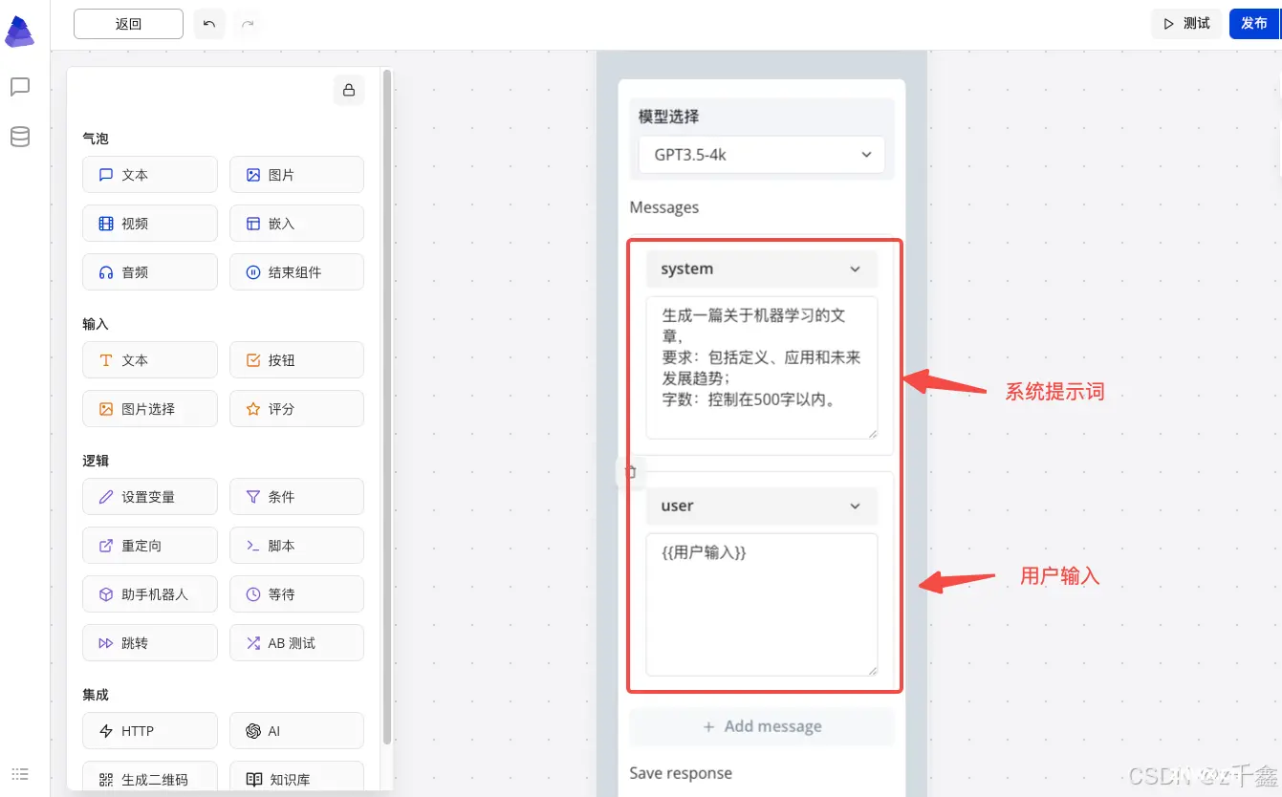This screenshot has width=1282, height=797.
Task: Click the 测试 button
Action: pyautogui.click(x=1186, y=23)
